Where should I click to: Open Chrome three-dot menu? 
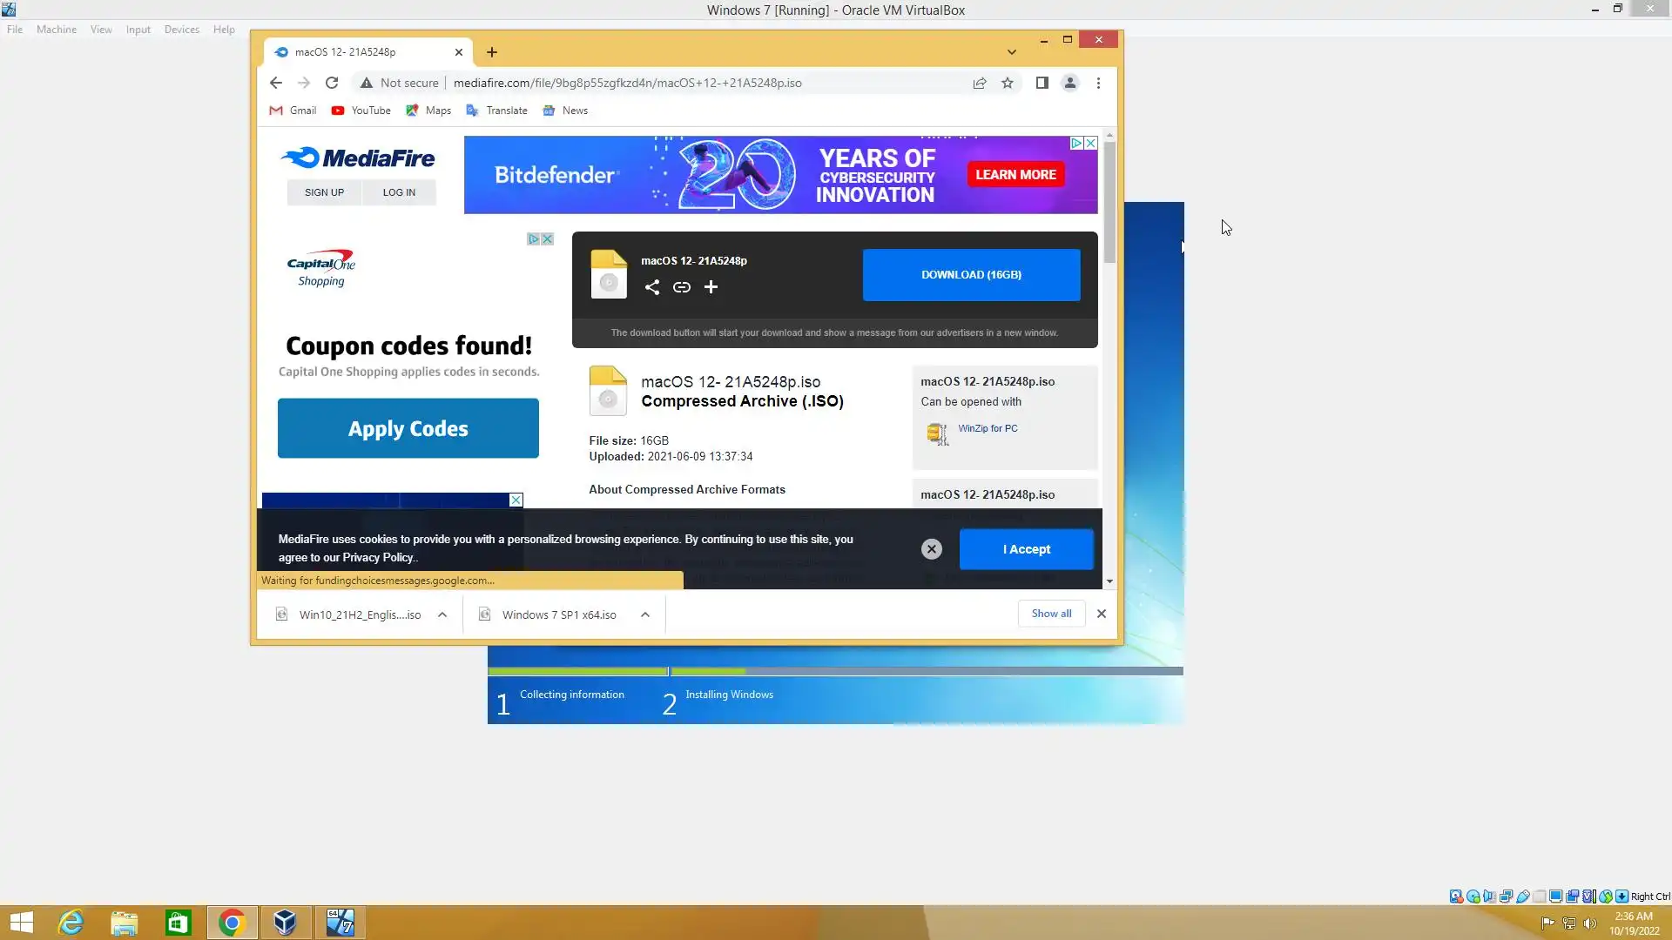(x=1098, y=83)
